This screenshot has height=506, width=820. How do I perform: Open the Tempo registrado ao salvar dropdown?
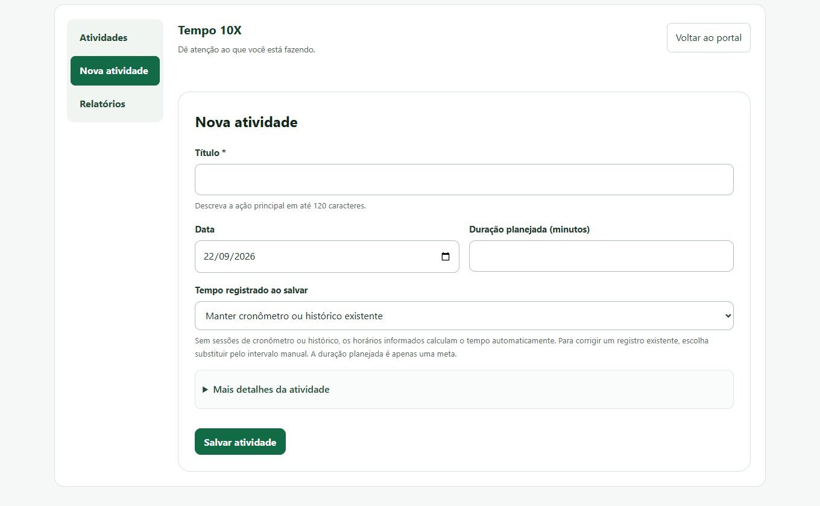pos(464,316)
